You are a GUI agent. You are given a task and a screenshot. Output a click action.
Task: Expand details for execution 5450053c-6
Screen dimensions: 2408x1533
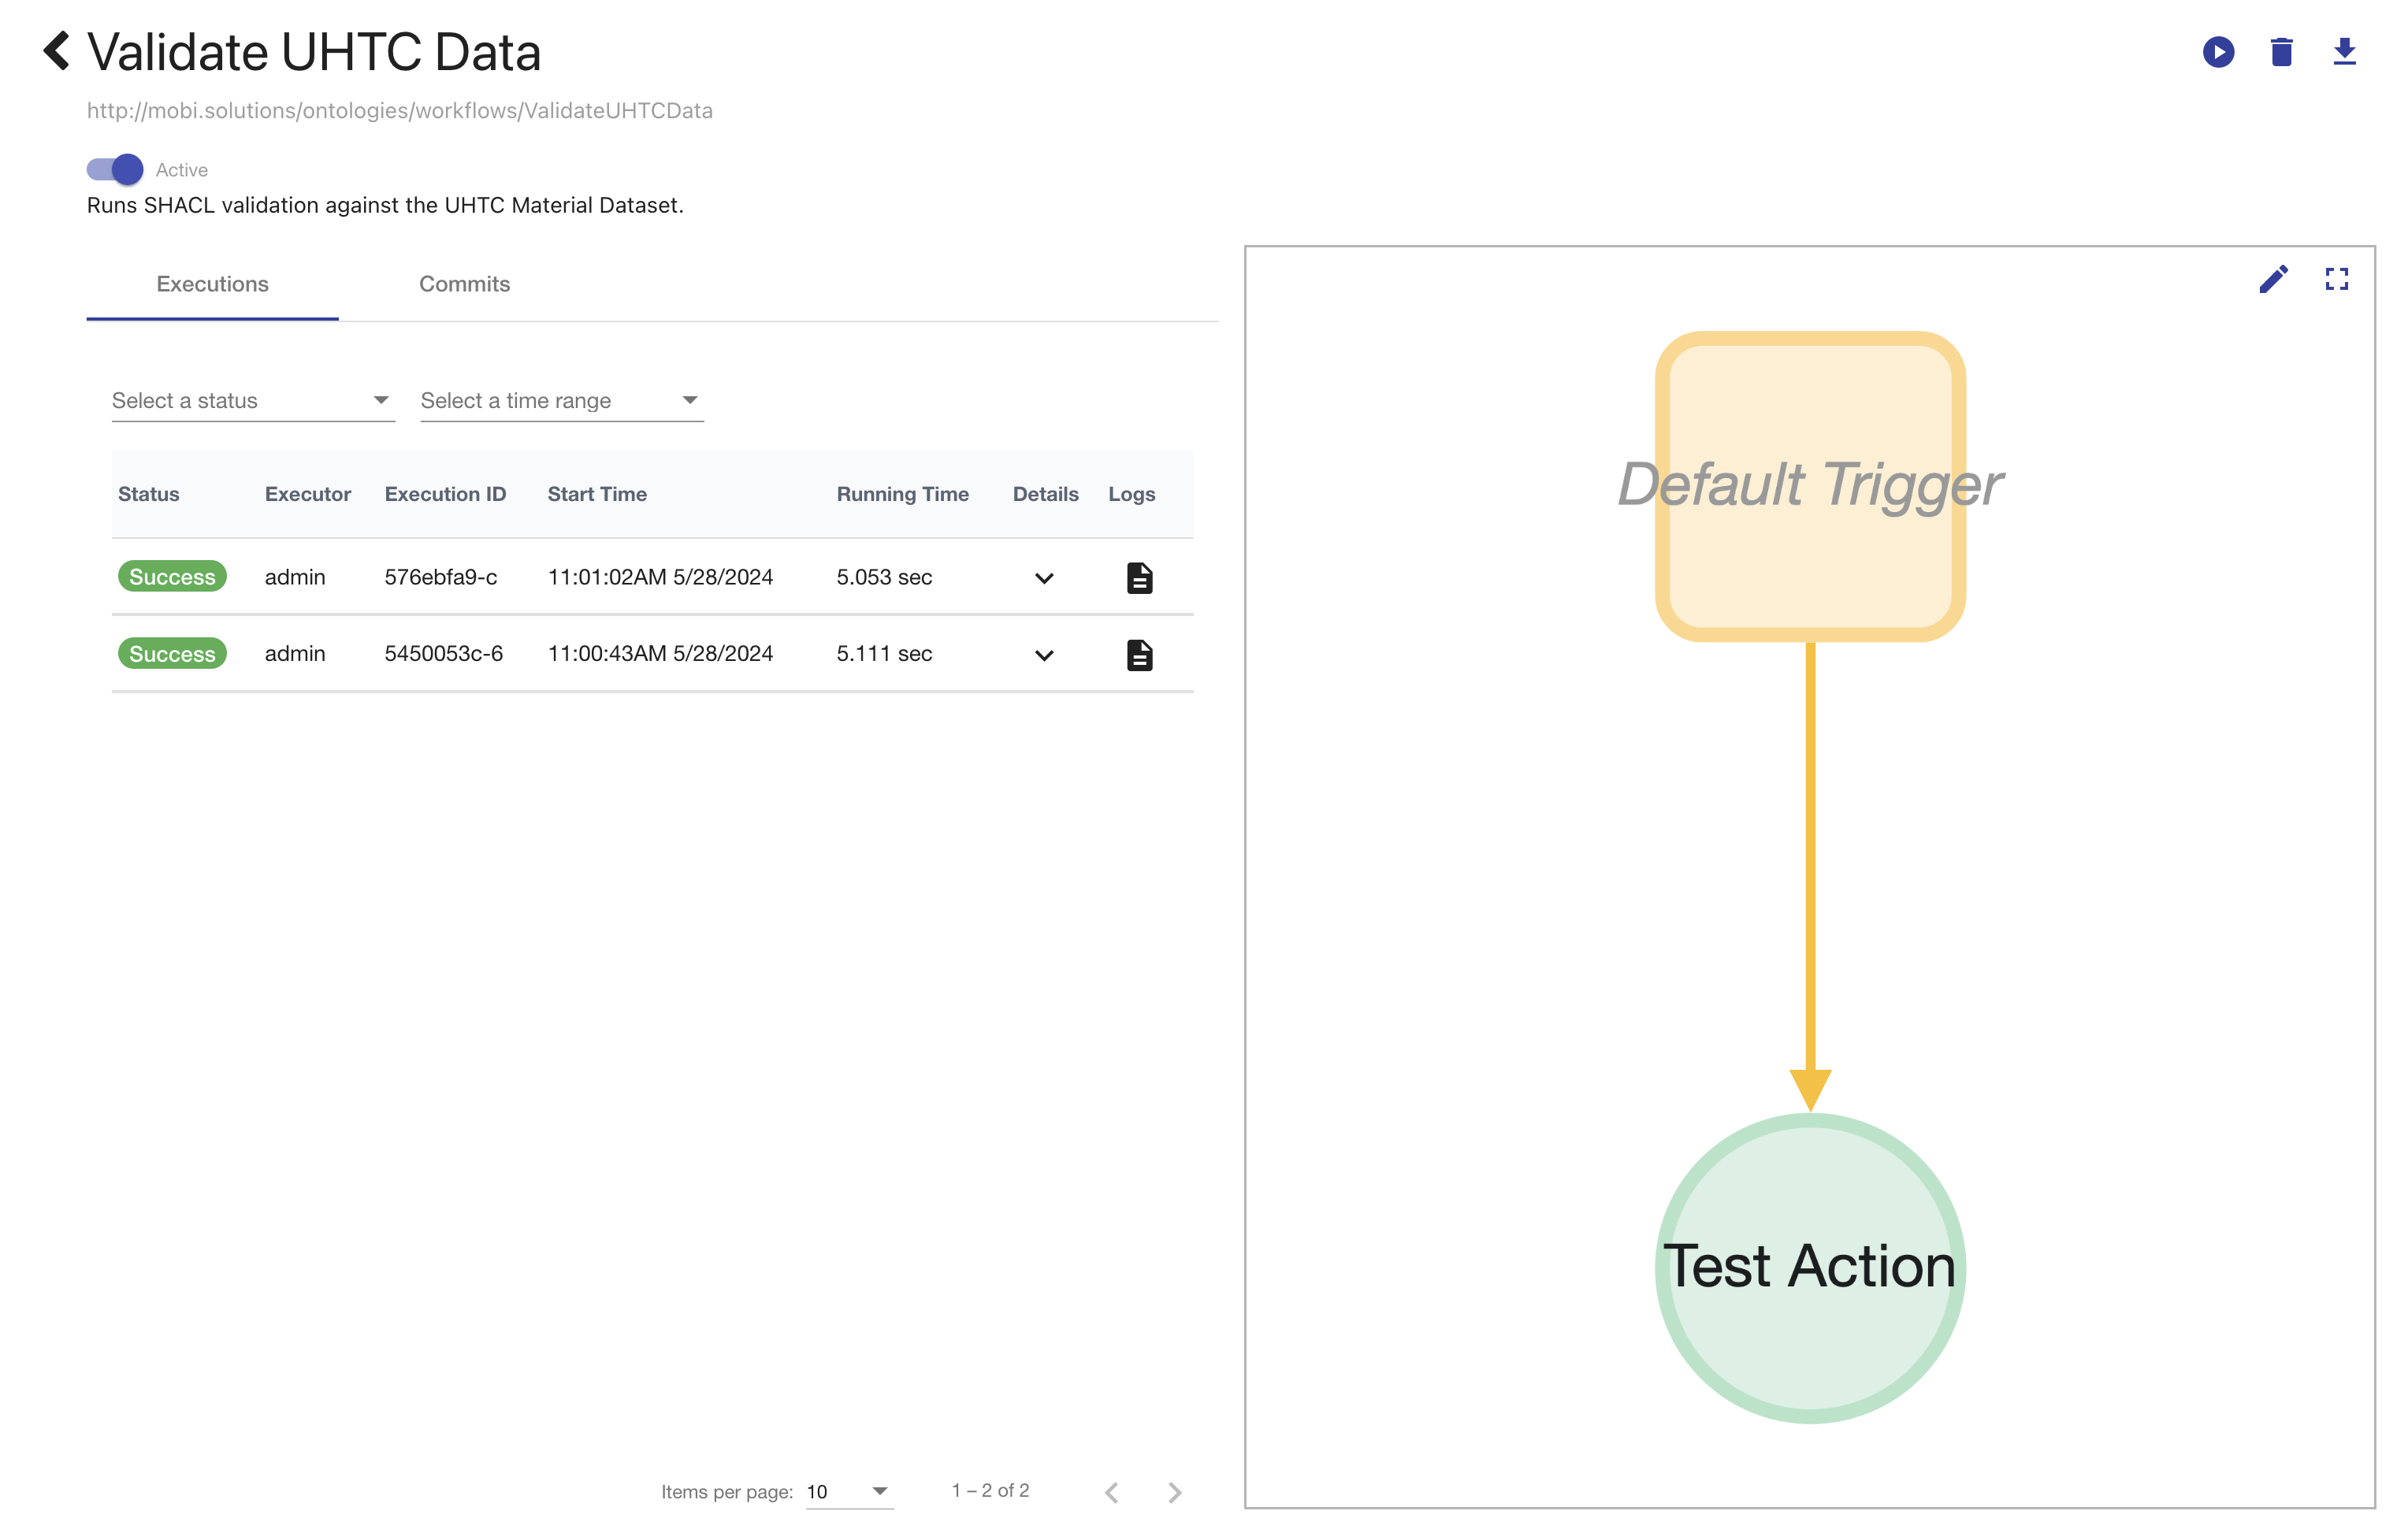click(1042, 652)
